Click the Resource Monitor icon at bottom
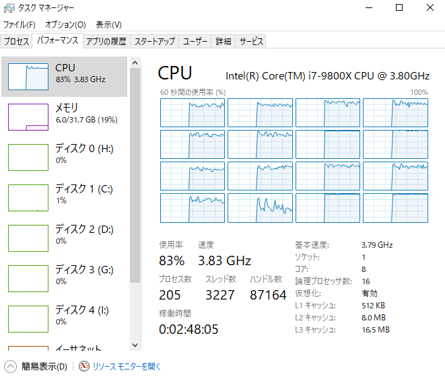The image size is (445, 383). pos(84,367)
